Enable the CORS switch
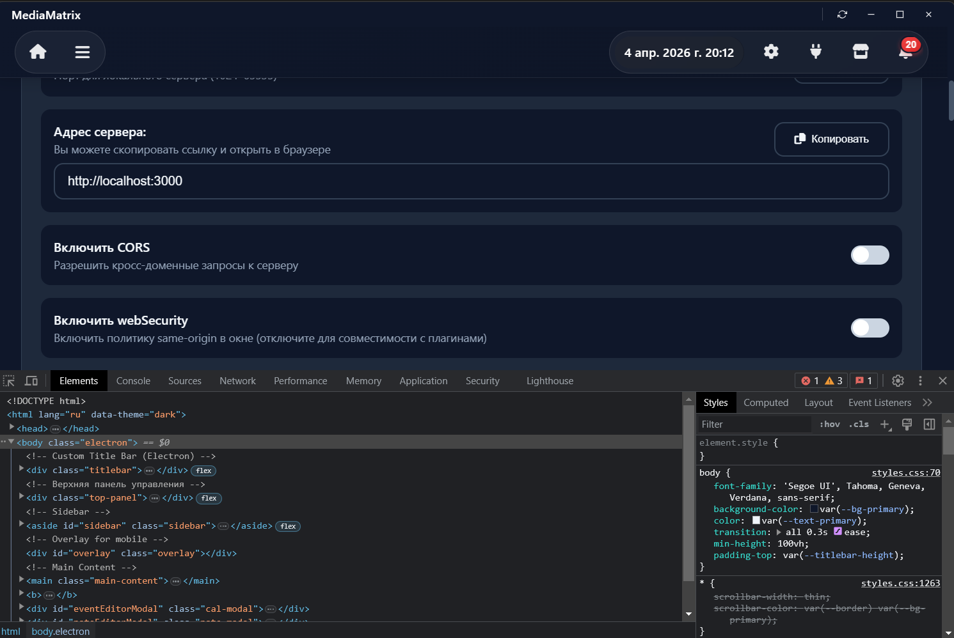The width and height of the screenshot is (954, 638). 870,255
